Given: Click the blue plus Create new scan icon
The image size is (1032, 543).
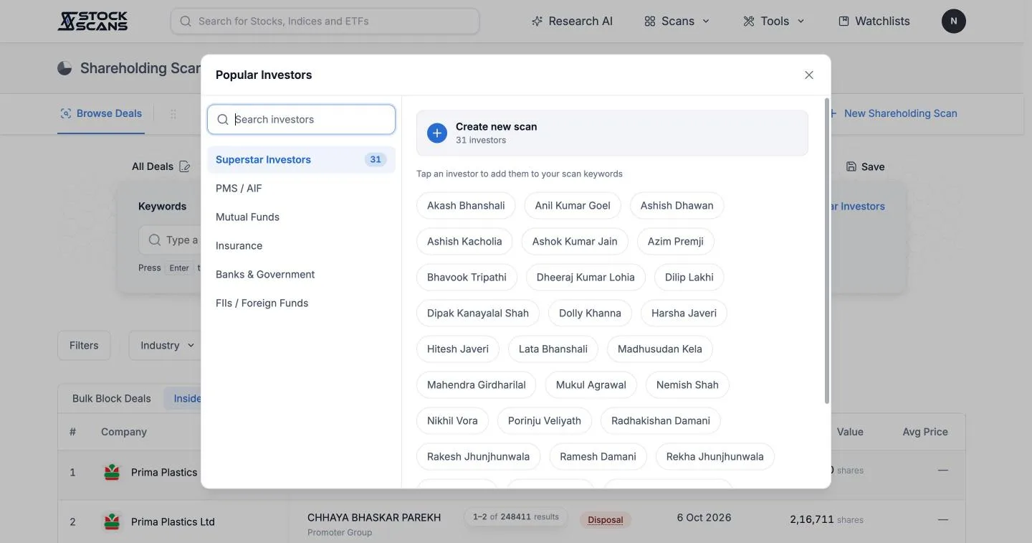Looking at the screenshot, I should pyautogui.click(x=437, y=133).
